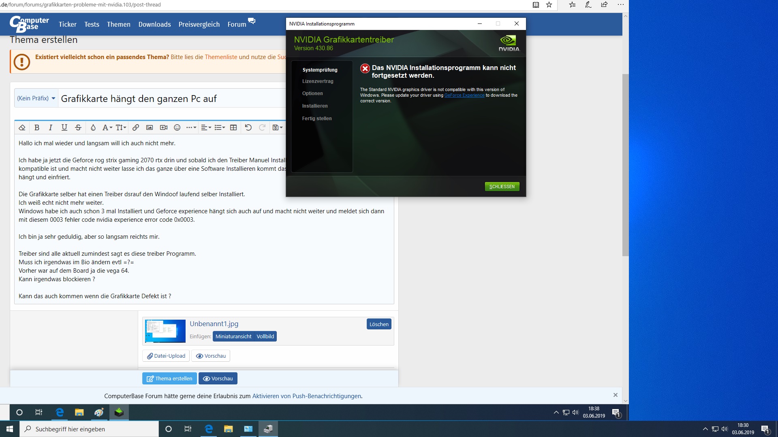
Task: Click the insert media video icon
Action: point(164,127)
